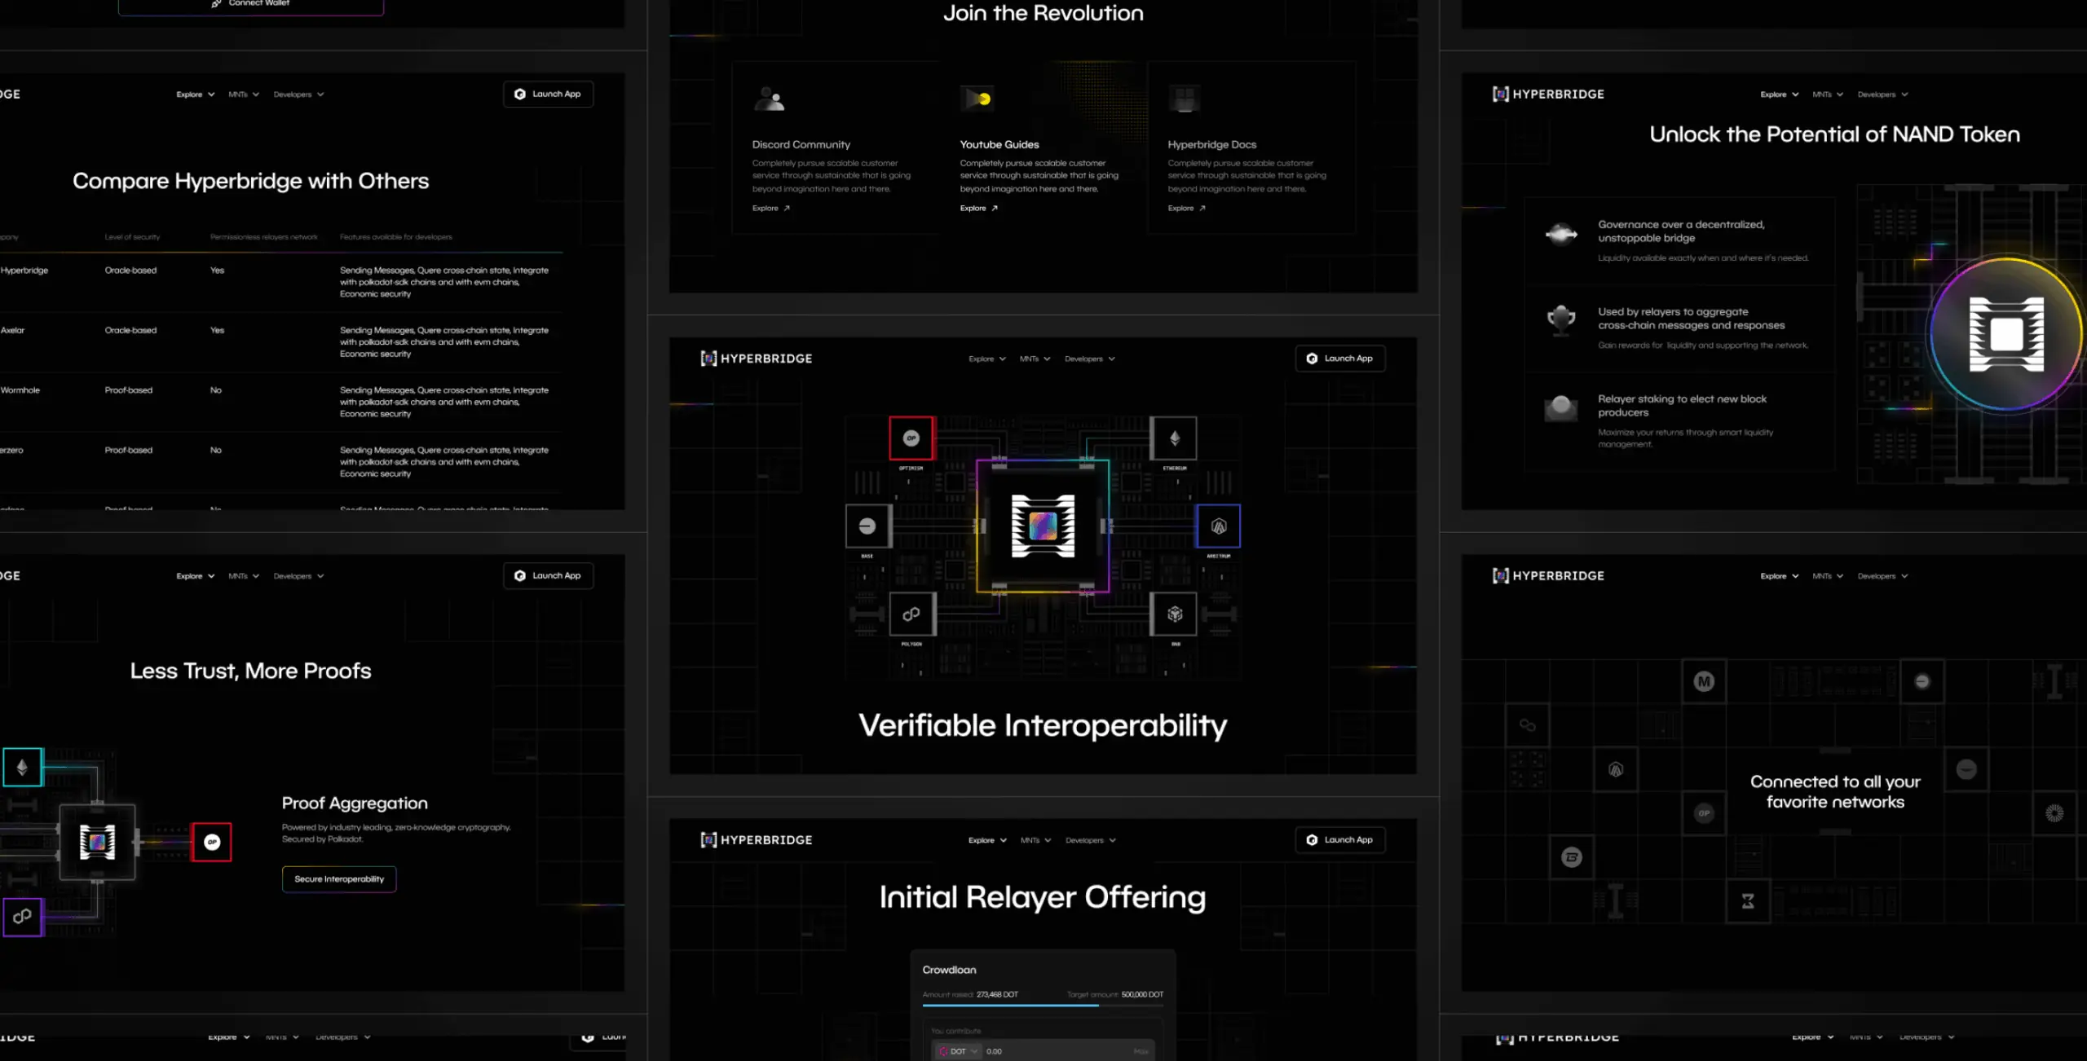The height and width of the screenshot is (1061, 2087).
Task: Click the icon beside Relayer staking text
Action: [1561, 407]
